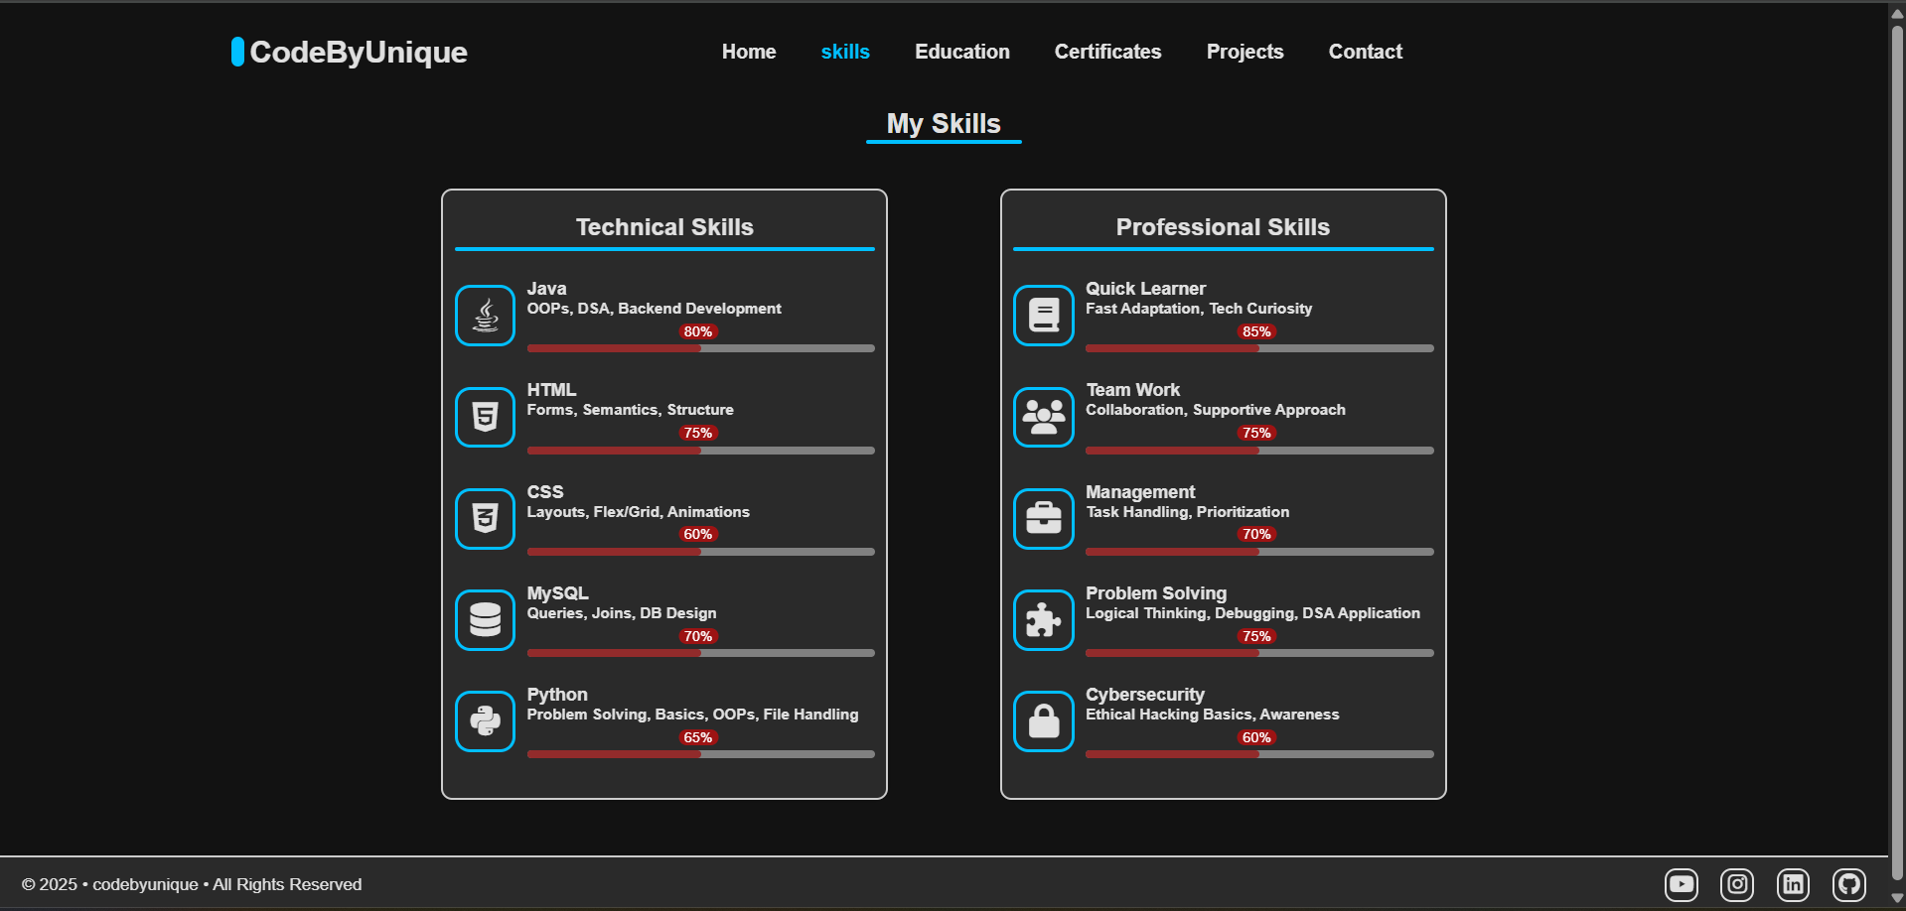The height and width of the screenshot is (911, 1906).
Task: Click the Cybersecurity lock icon
Action: click(1043, 720)
